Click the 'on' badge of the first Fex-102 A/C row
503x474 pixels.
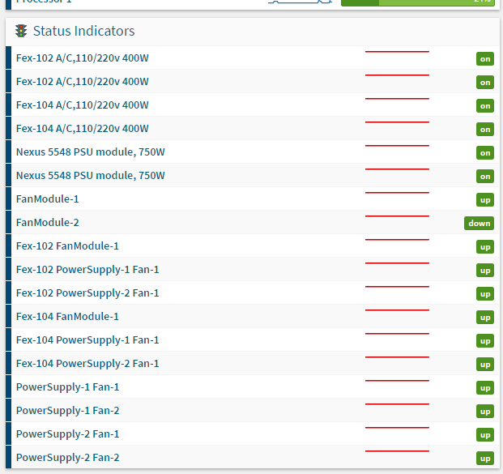coord(485,58)
